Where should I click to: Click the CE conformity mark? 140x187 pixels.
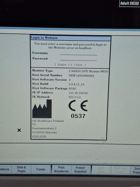[78, 106]
